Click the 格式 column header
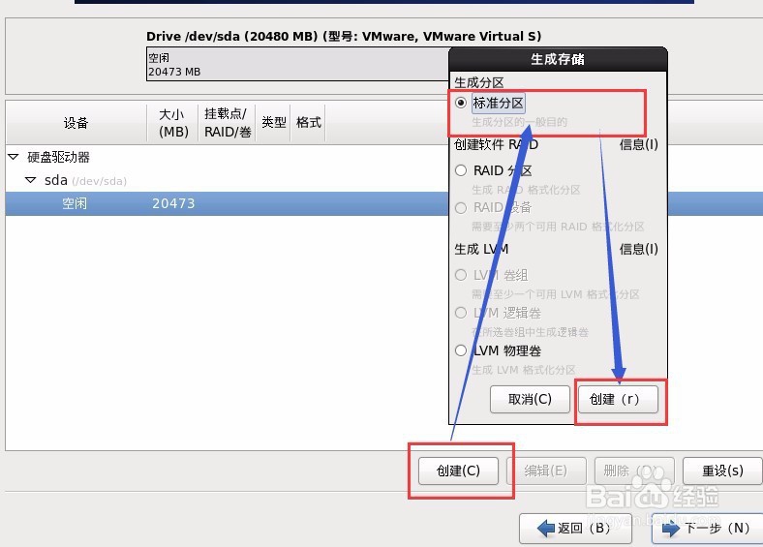The height and width of the screenshot is (547, 763). 308,123
